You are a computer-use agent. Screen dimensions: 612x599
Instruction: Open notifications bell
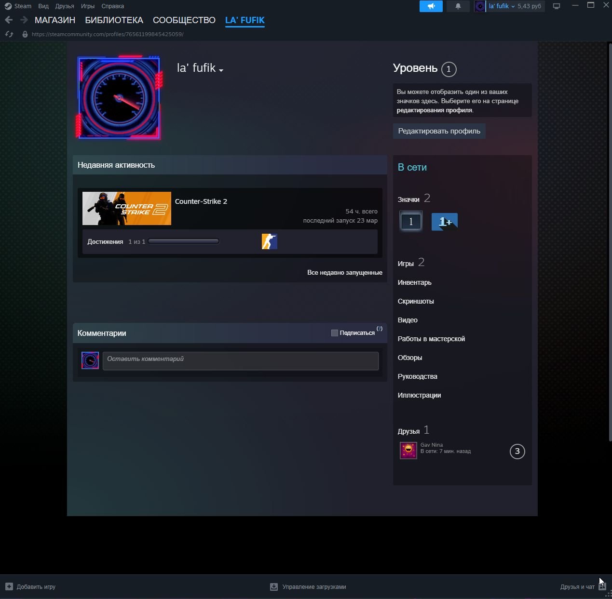pyautogui.click(x=458, y=6)
